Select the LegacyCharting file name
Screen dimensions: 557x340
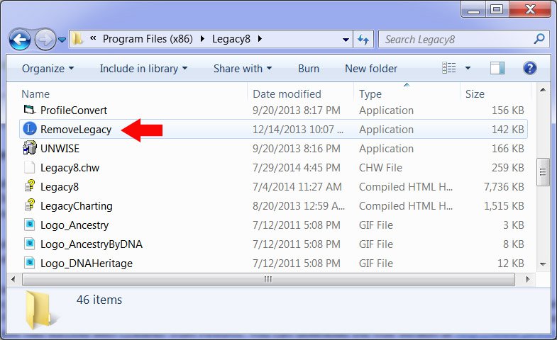pos(77,206)
